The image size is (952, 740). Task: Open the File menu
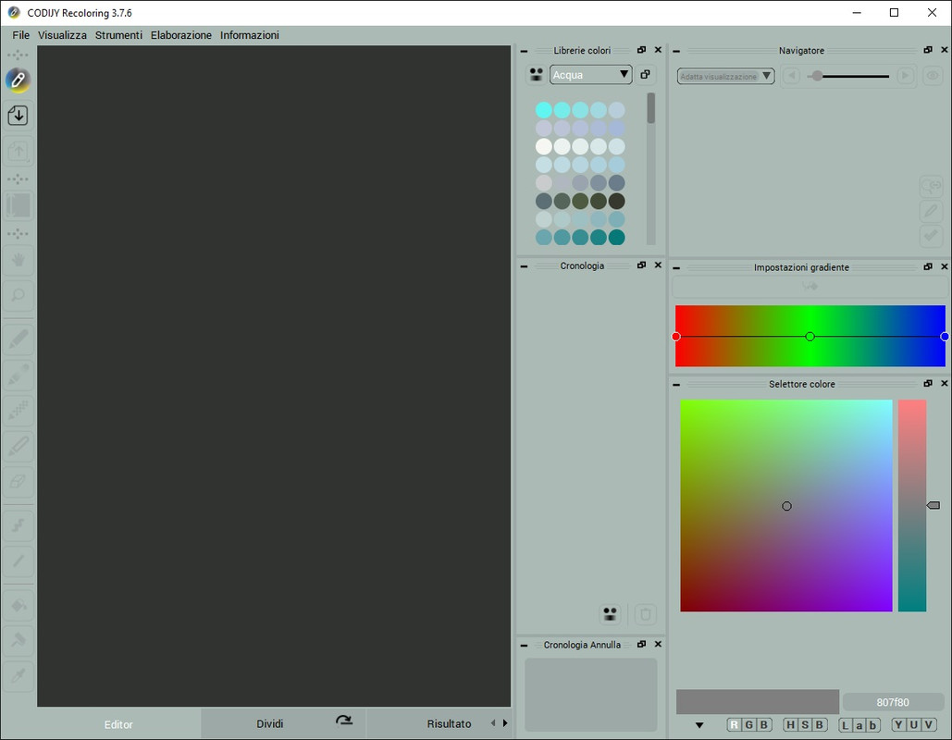click(x=20, y=35)
